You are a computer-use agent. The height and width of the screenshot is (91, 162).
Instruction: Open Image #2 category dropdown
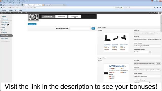click(142, 82)
